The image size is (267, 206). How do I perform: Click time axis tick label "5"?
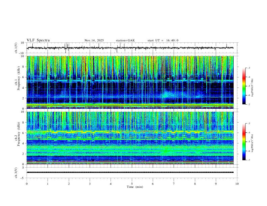pyautogui.click(x=132, y=184)
